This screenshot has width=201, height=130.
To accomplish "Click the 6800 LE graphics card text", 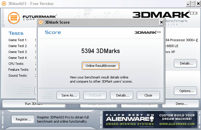I will point(172,46).
